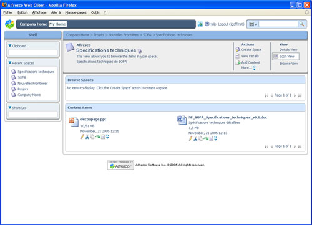
Task: Expand more actions arrows under decoupage.ppt
Action: 107,136
